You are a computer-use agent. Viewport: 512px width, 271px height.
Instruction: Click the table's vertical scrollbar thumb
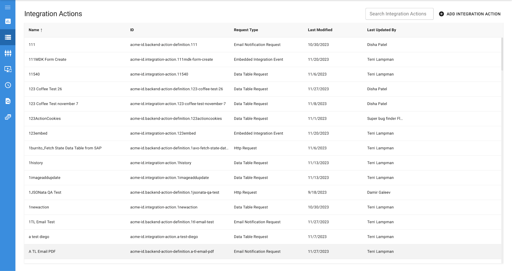502,54
